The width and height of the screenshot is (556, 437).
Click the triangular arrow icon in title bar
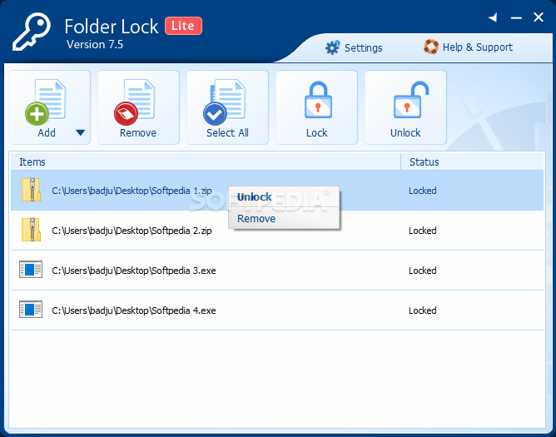pyautogui.click(x=493, y=17)
